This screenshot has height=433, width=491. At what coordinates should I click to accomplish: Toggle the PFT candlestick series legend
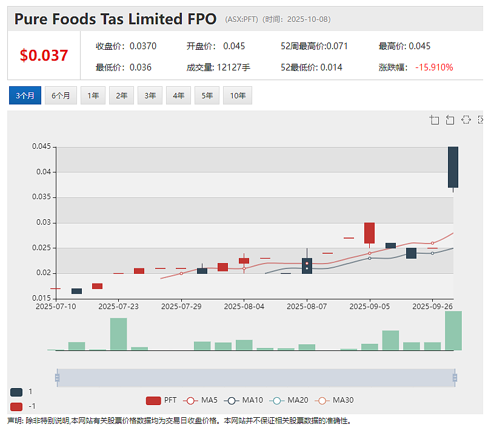pos(161,400)
